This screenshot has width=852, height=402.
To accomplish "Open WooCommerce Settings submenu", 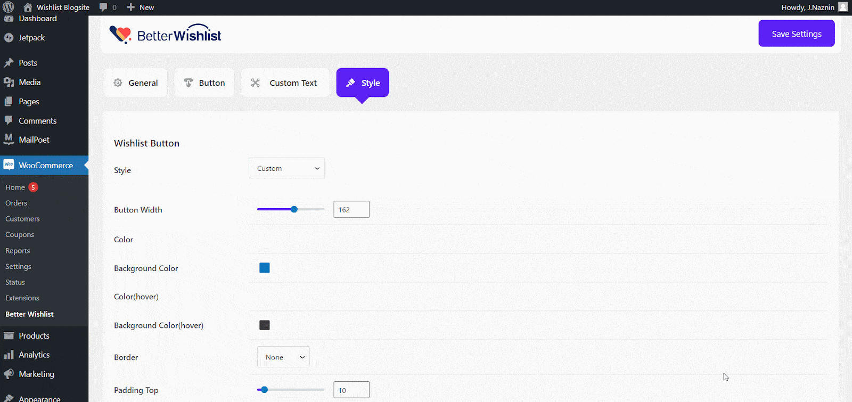I will coord(18,267).
